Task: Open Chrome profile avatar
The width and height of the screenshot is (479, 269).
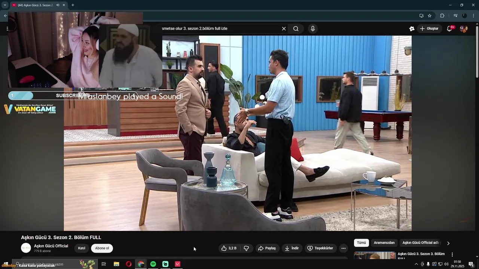Action: (x=464, y=16)
